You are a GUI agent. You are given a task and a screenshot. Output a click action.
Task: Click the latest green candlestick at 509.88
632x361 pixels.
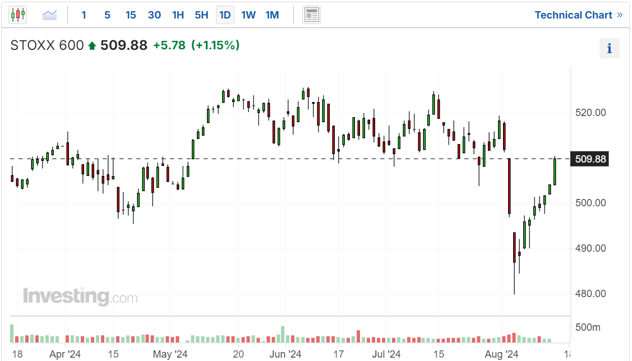555,172
